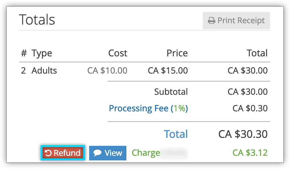This screenshot has height=169, width=290.
Task: Open the blue View button
Action: (x=108, y=153)
